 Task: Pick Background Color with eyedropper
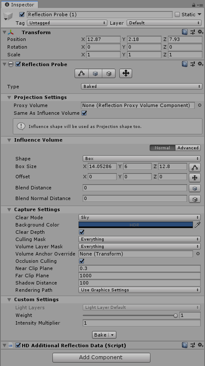[197, 225]
